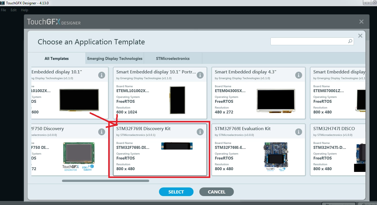377x205 pixels.
Task: Close the TouchGFX Designer outer panel
Action: pos(361,22)
